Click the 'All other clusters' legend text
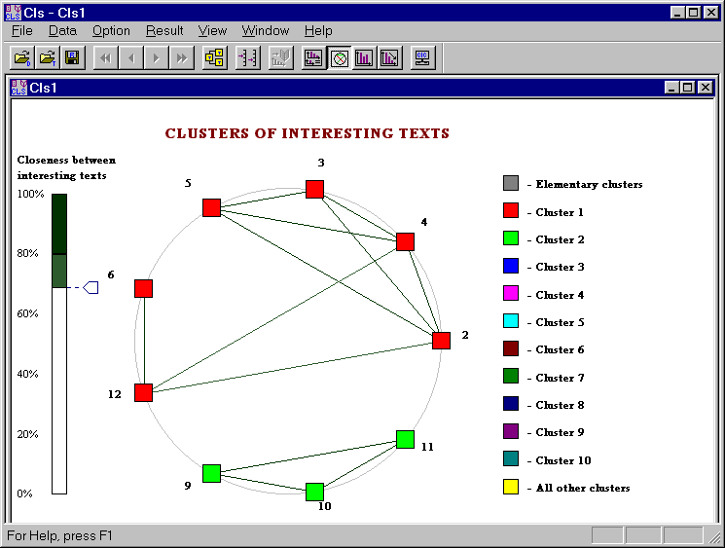Viewport: 725px width, 548px height. [583, 488]
